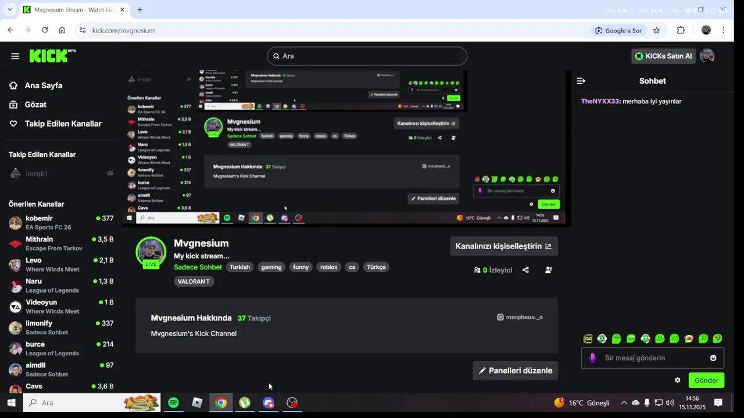744x418 pixels.
Task: Select the VALORAN T tag
Action: [x=194, y=282]
